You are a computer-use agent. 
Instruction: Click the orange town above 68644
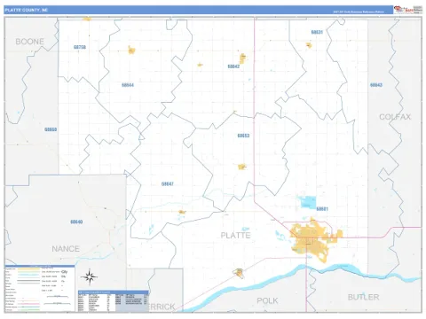point(131,50)
